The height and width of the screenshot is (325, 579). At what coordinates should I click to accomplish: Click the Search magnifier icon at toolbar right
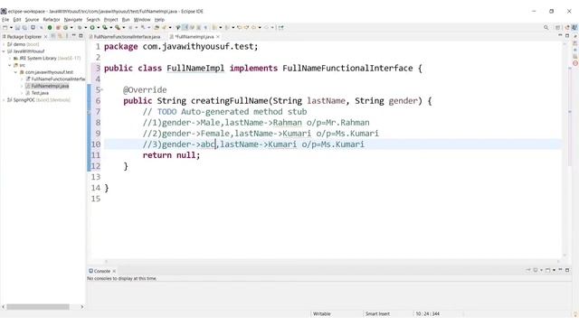(x=546, y=27)
